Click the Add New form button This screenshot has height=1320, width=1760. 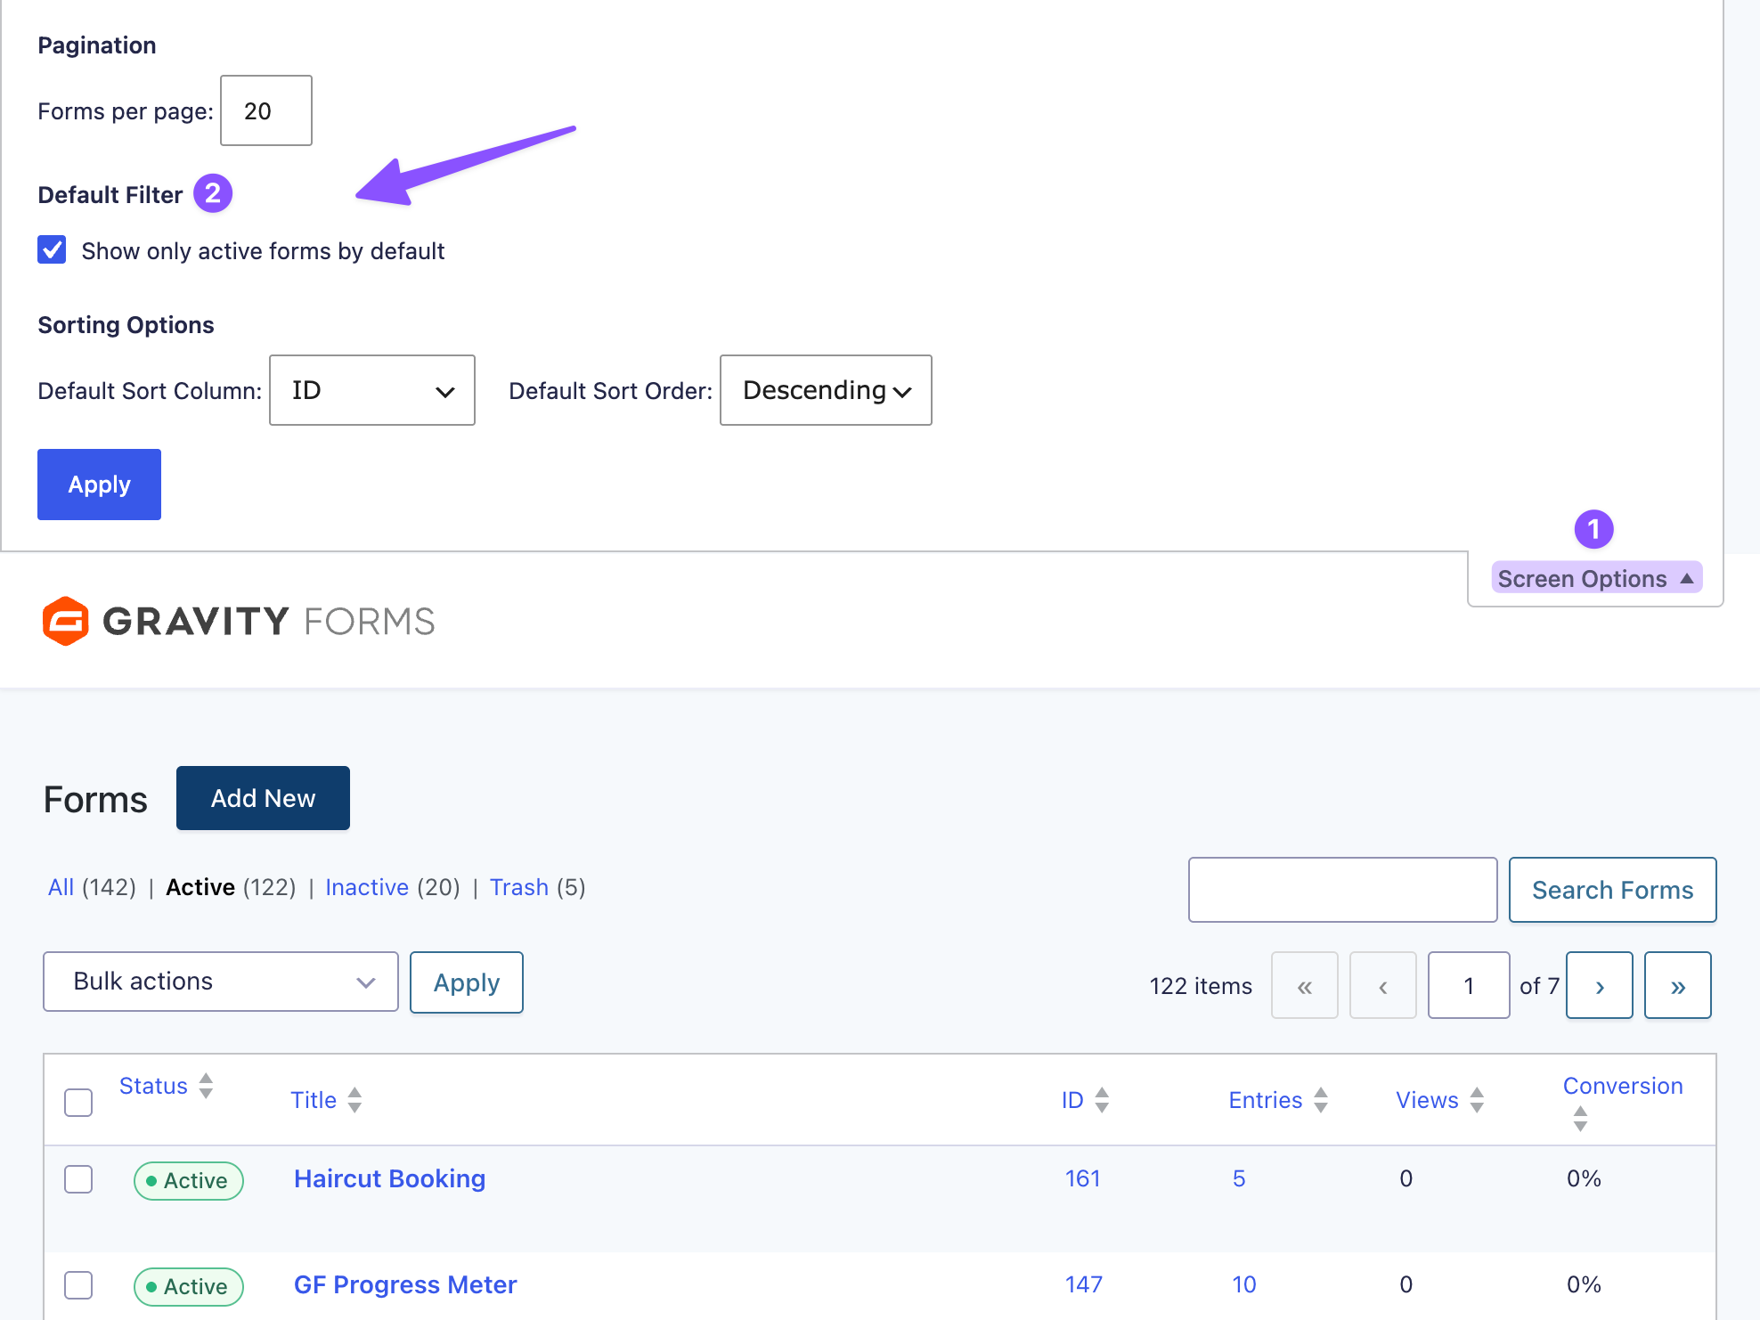[x=263, y=798]
